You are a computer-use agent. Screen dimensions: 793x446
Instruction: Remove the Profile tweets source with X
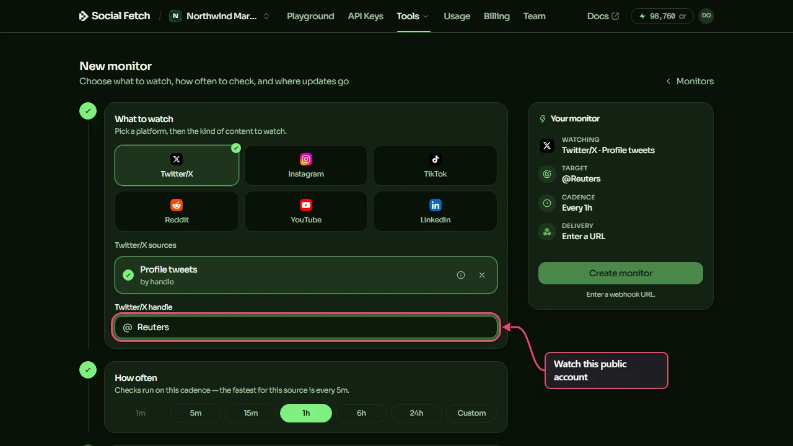482,275
